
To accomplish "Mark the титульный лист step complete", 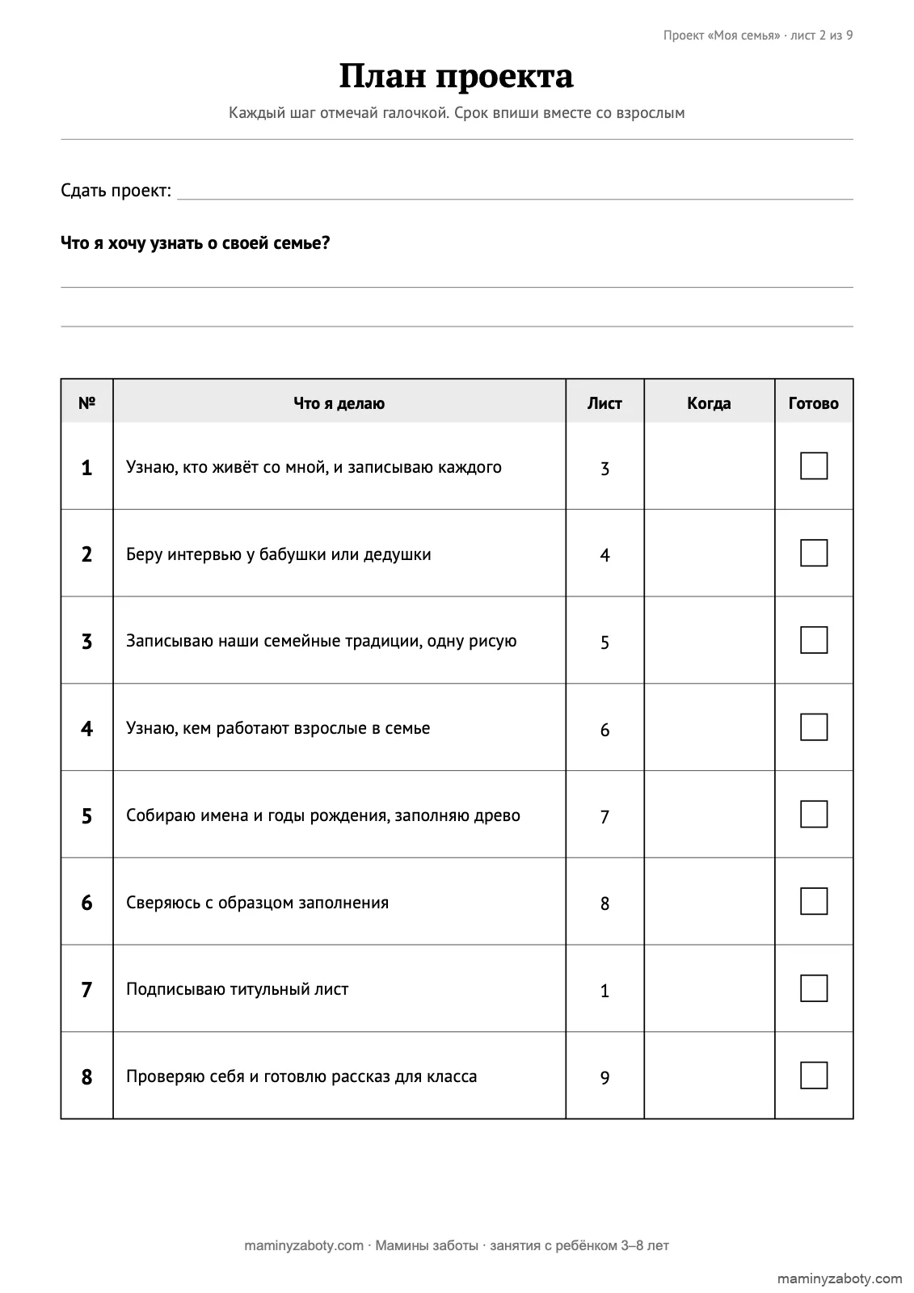I will tap(814, 988).
